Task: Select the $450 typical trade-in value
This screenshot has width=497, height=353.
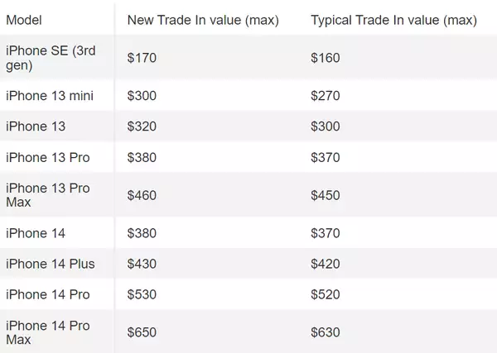Action: coord(325,195)
